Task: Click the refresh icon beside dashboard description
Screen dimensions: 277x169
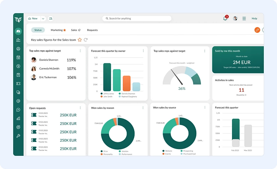Action: coord(86,40)
